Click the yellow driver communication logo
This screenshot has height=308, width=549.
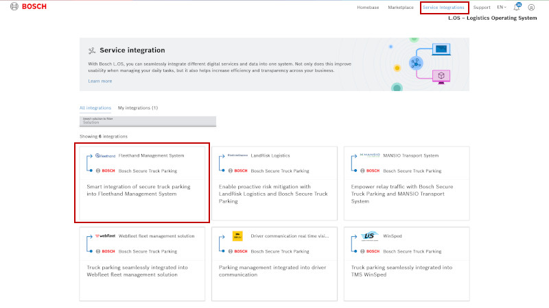[237, 236]
